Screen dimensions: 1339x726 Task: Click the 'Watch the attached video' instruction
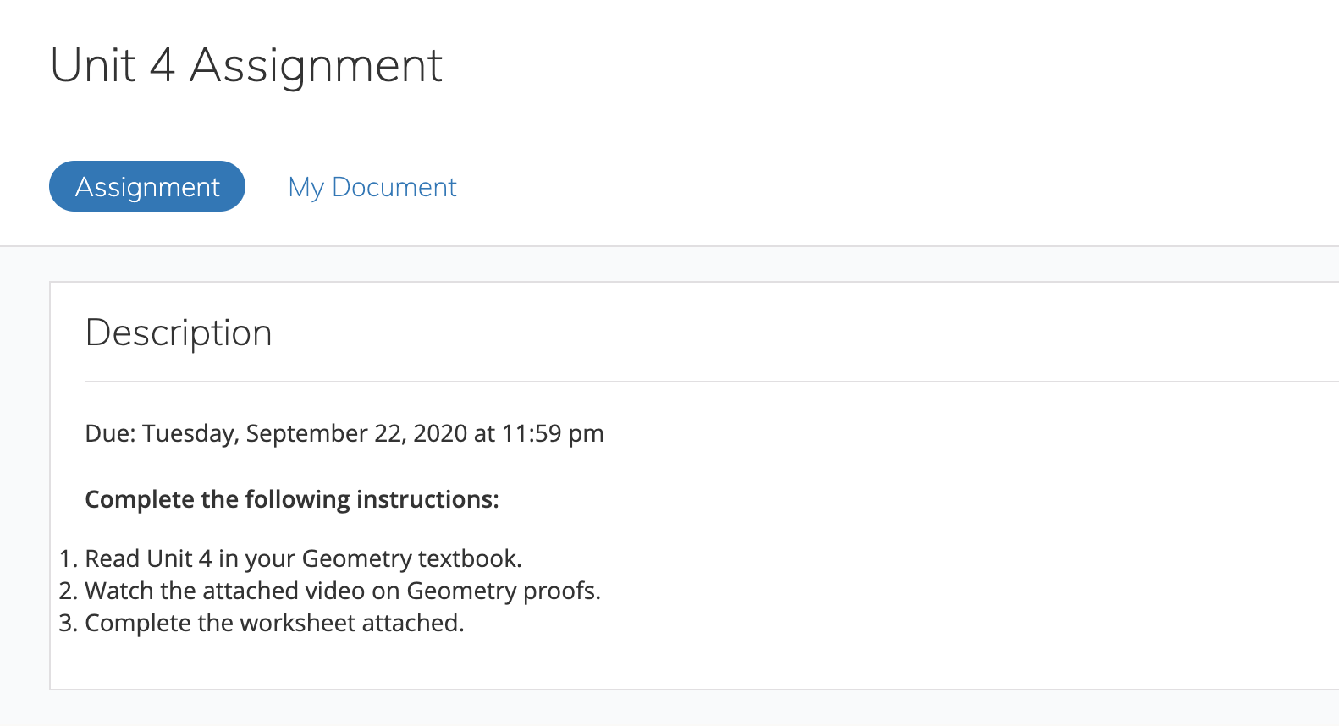[343, 591]
